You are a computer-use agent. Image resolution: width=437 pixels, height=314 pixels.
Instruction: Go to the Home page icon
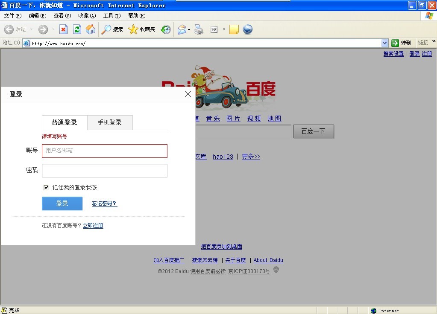pos(91,29)
